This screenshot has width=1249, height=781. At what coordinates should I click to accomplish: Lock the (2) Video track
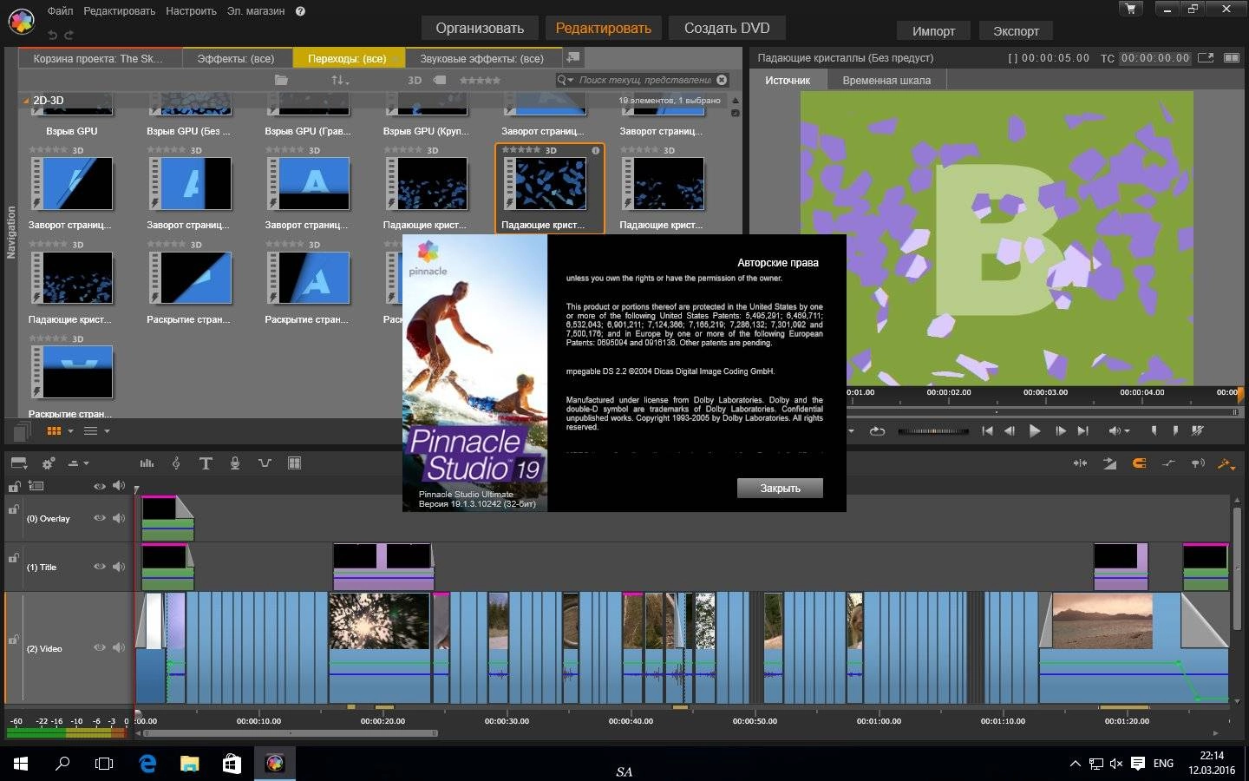click(x=14, y=640)
